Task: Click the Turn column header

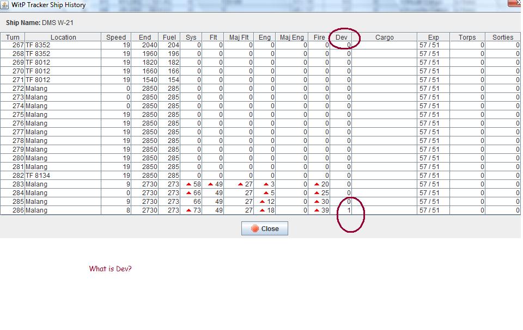Action: pos(13,38)
